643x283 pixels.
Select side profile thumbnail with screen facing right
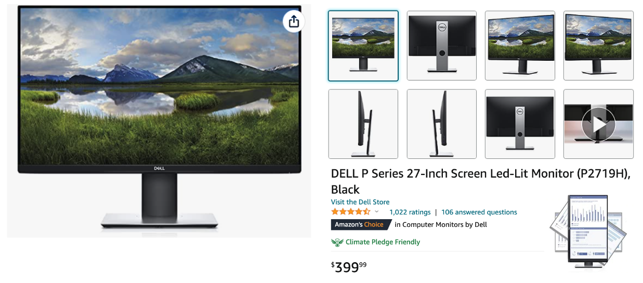click(441, 124)
